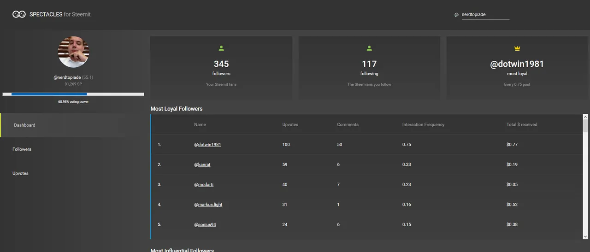
Task: Click the Upvotes column header
Action: click(x=290, y=124)
